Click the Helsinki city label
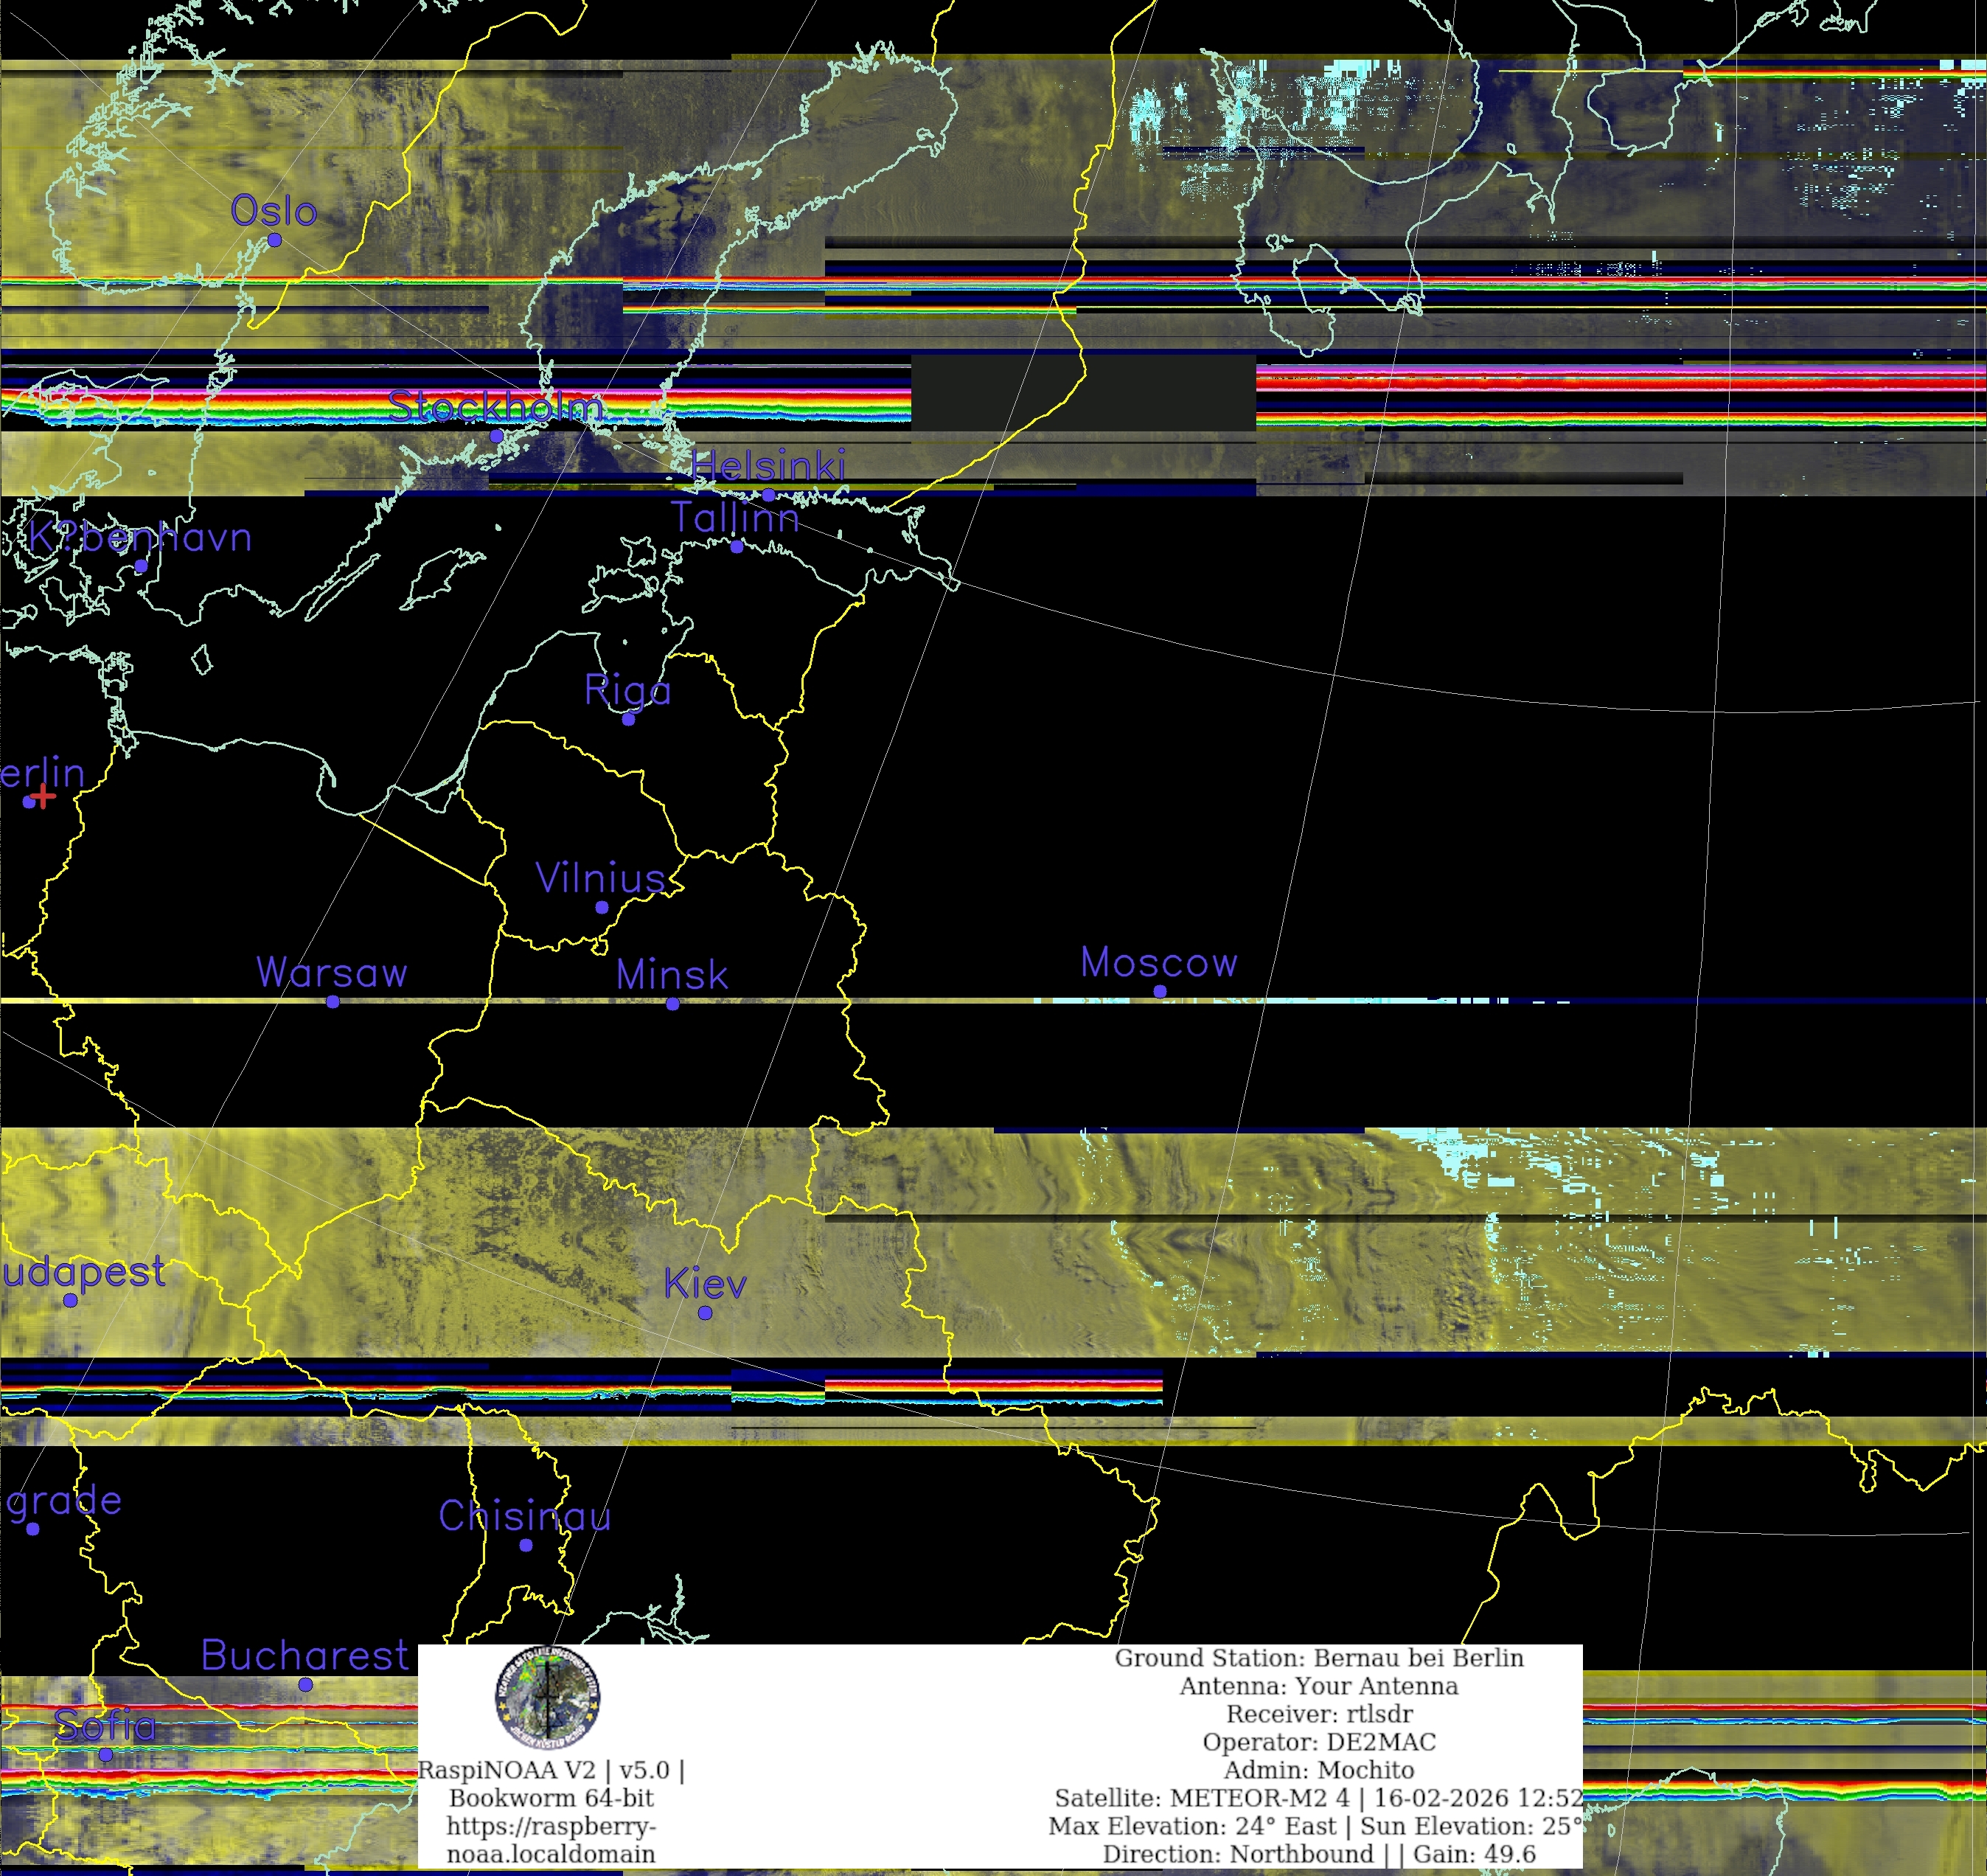The width and height of the screenshot is (1987, 1876). coord(768,466)
